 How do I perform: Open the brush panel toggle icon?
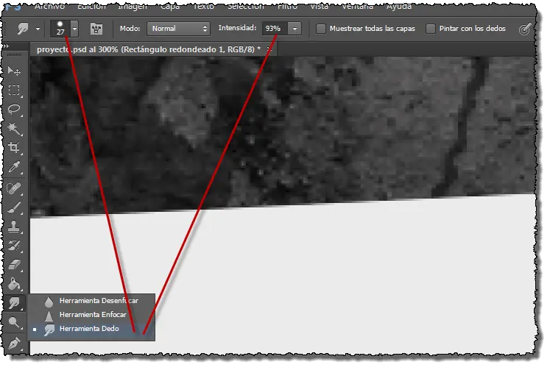pos(96,29)
